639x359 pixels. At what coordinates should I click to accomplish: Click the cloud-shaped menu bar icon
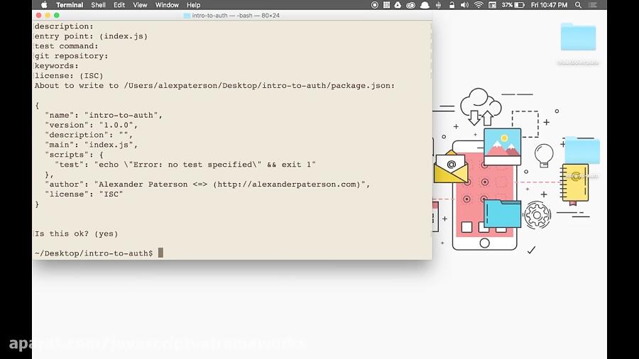pyautogui.click(x=425, y=5)
